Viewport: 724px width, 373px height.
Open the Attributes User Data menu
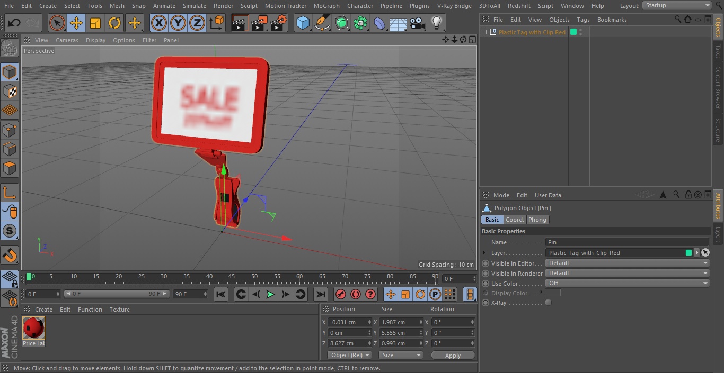tap(548, 195)
